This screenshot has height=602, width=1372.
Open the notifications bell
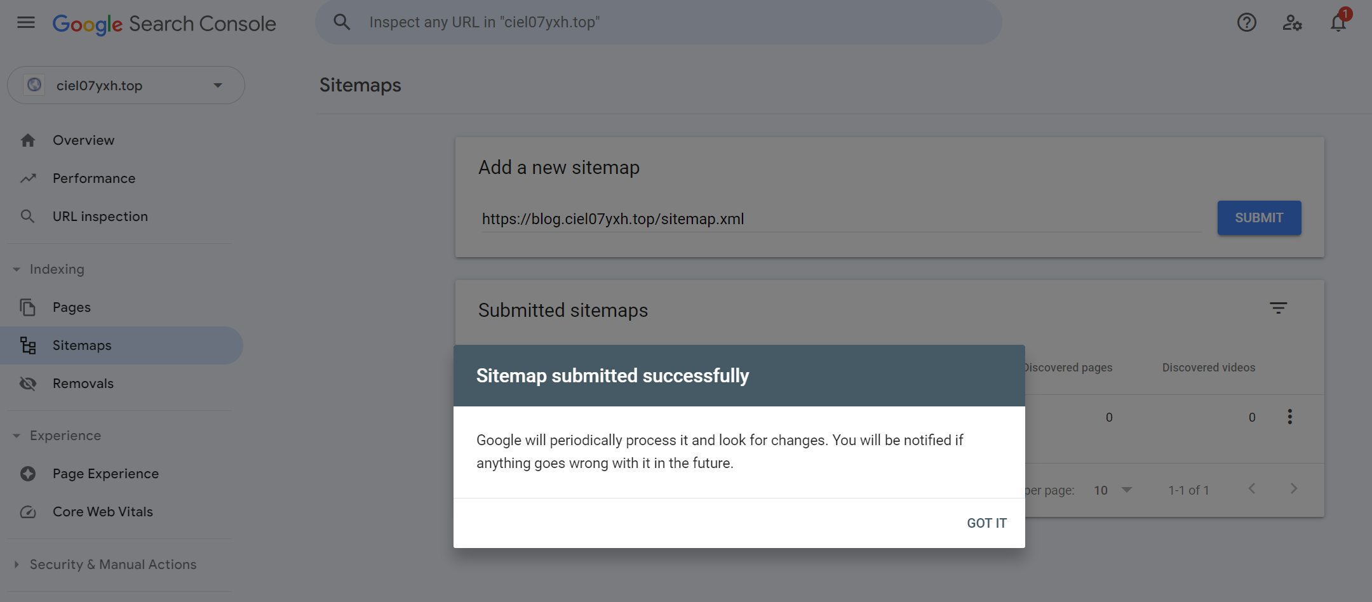[x=1338, y=23]
